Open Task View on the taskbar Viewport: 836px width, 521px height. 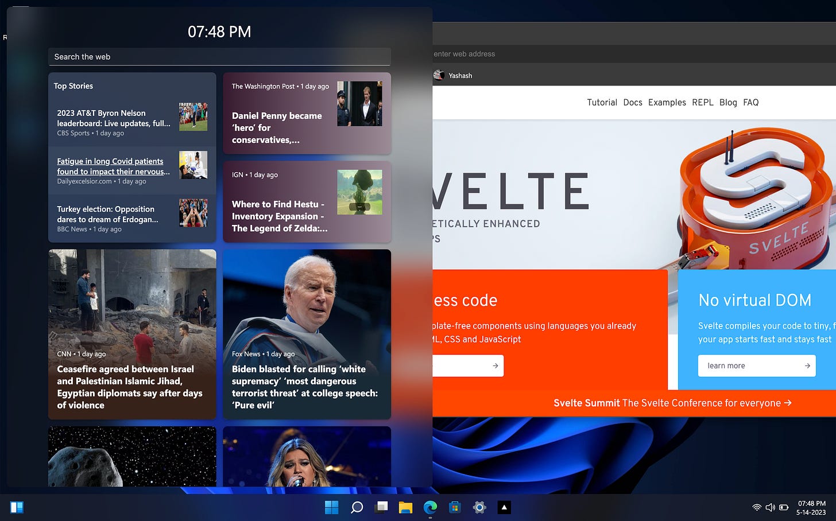click(x=381, y=507)
